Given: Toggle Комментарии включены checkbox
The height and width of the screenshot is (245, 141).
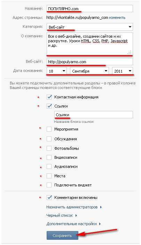Looking at the screenshot, I should (x=49, y=198).
